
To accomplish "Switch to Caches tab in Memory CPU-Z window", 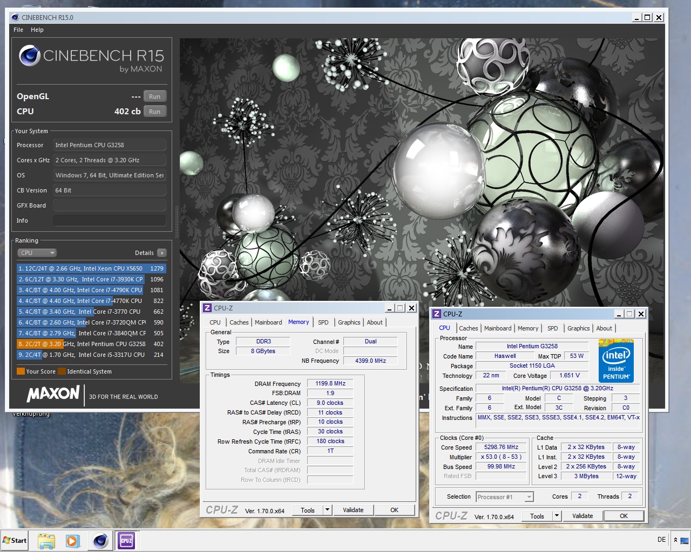I will (x=239, y=322).
